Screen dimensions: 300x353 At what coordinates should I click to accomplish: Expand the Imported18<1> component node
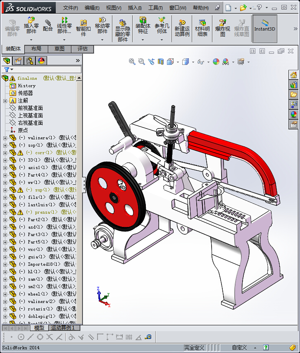[5, 265]
